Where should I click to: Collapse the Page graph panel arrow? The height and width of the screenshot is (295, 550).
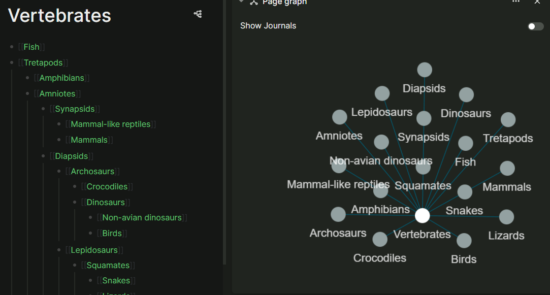tap(242, 2)
